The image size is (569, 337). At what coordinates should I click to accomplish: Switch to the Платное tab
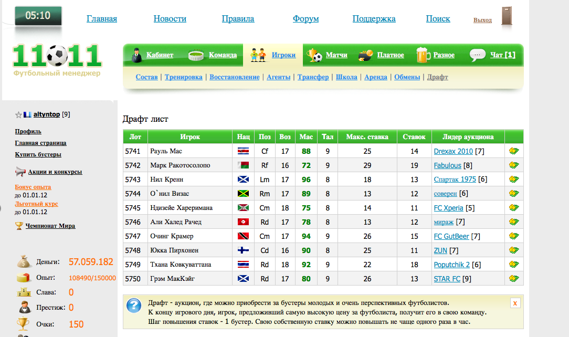pos(391,55)
